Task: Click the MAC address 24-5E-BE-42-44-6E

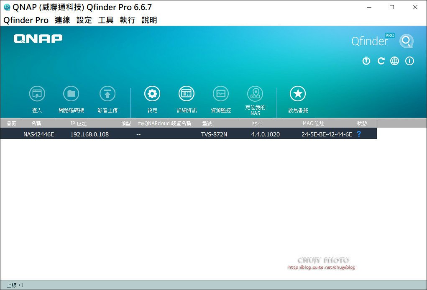Action: tap(327, 134)
